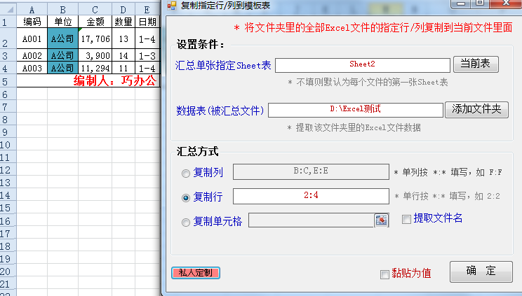Click the 当前表 button

(476, 64)
